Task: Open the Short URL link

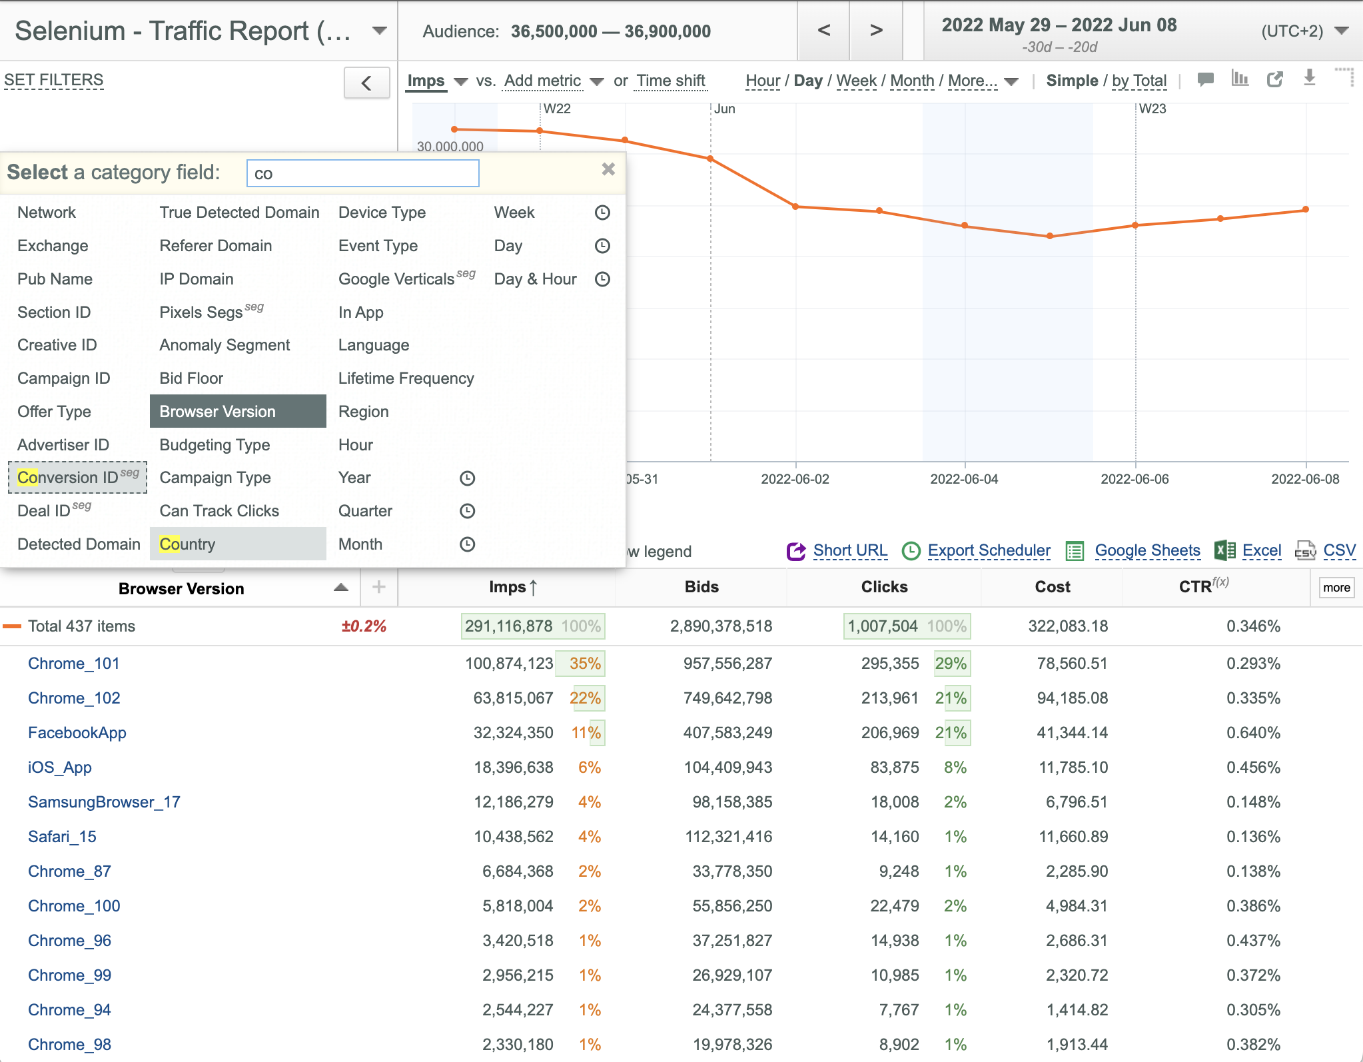Action: 850,550
